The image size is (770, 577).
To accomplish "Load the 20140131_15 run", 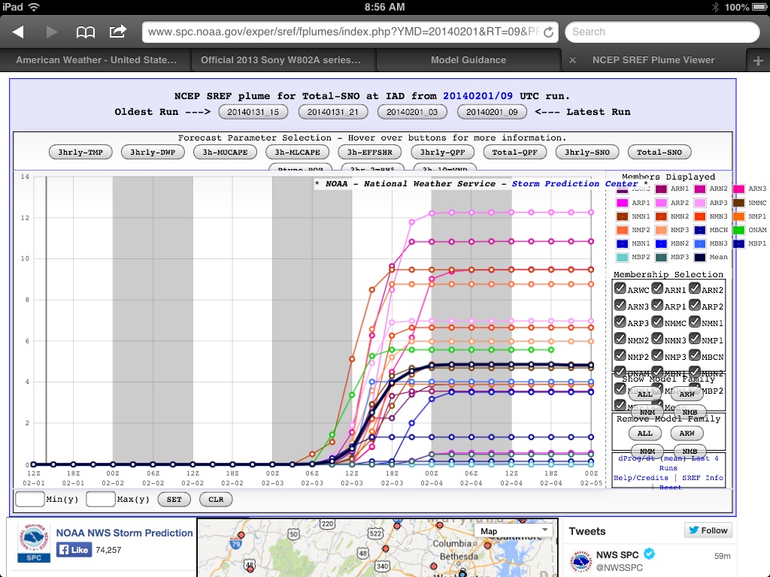I will (x=253, y=112).
